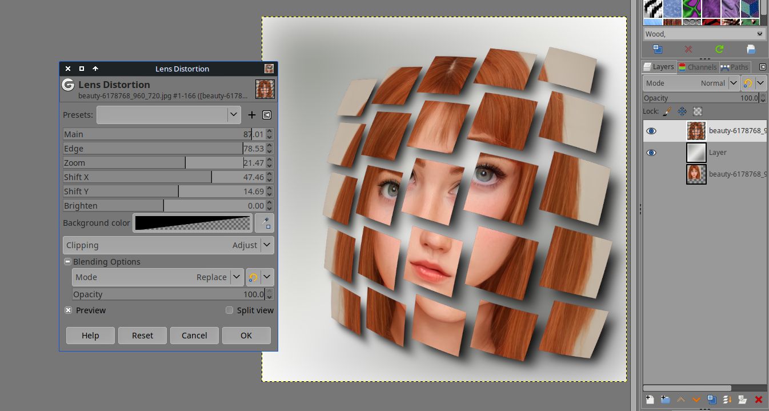Click the lock alpha channel checkerboard icon
Screen dimensions: 769x411
(697, 111)
